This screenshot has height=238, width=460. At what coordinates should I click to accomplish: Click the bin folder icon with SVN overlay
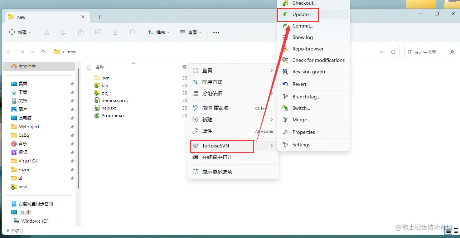tap(97, 85)
